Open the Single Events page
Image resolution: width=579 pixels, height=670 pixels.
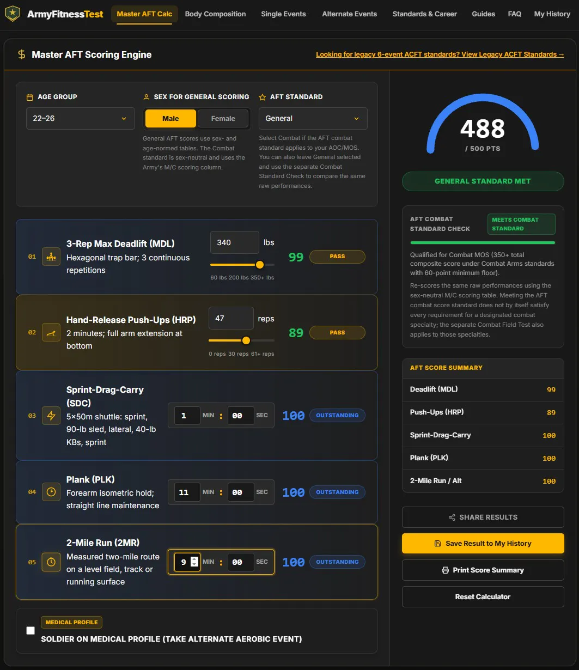point(283,14)
